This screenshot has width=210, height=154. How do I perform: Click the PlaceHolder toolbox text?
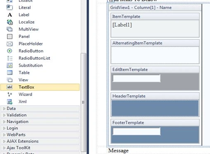(31, 44)
